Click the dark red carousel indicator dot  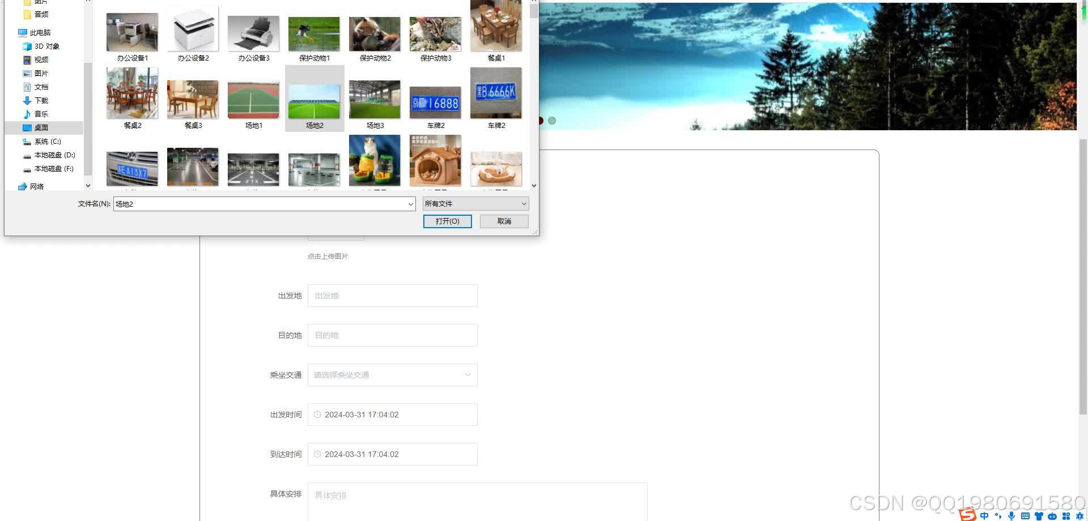click(x=540, y=121)
